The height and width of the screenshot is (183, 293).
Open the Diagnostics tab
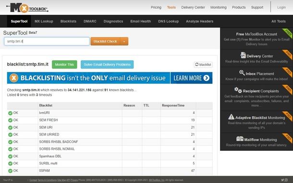113,21
